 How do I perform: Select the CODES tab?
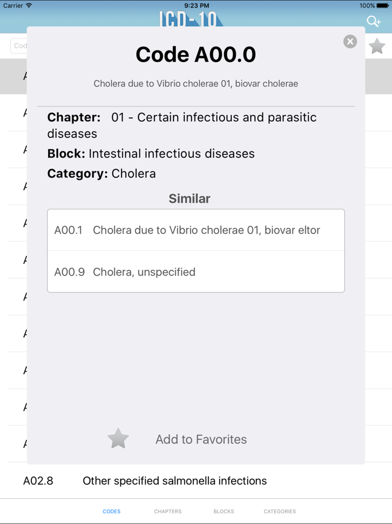(x=111, y=511)
